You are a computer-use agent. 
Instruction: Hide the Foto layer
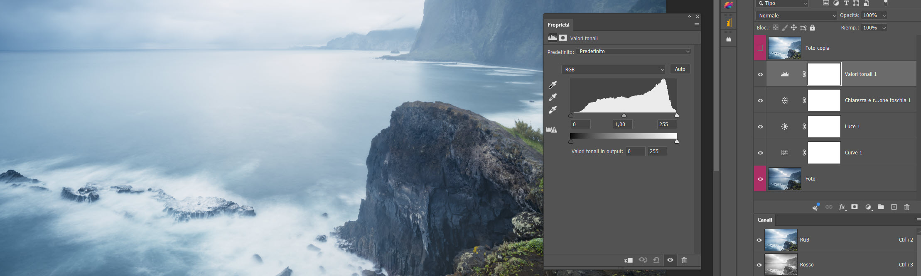[760, 179]
